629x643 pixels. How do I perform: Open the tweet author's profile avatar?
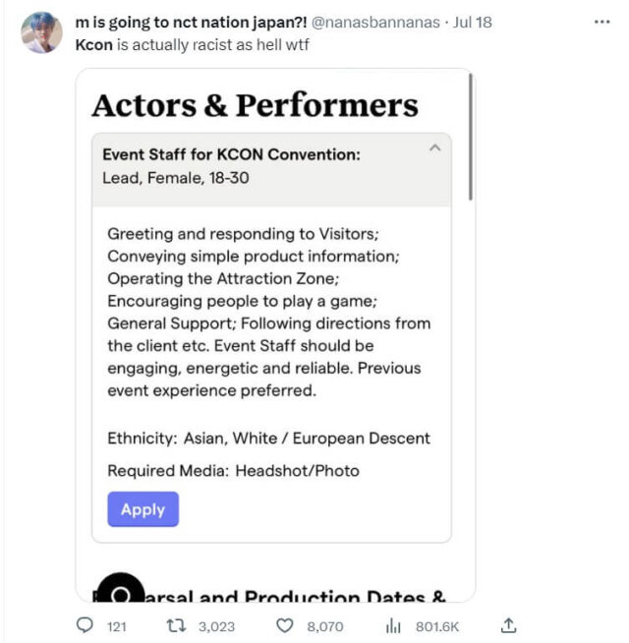tap(42, 32)
